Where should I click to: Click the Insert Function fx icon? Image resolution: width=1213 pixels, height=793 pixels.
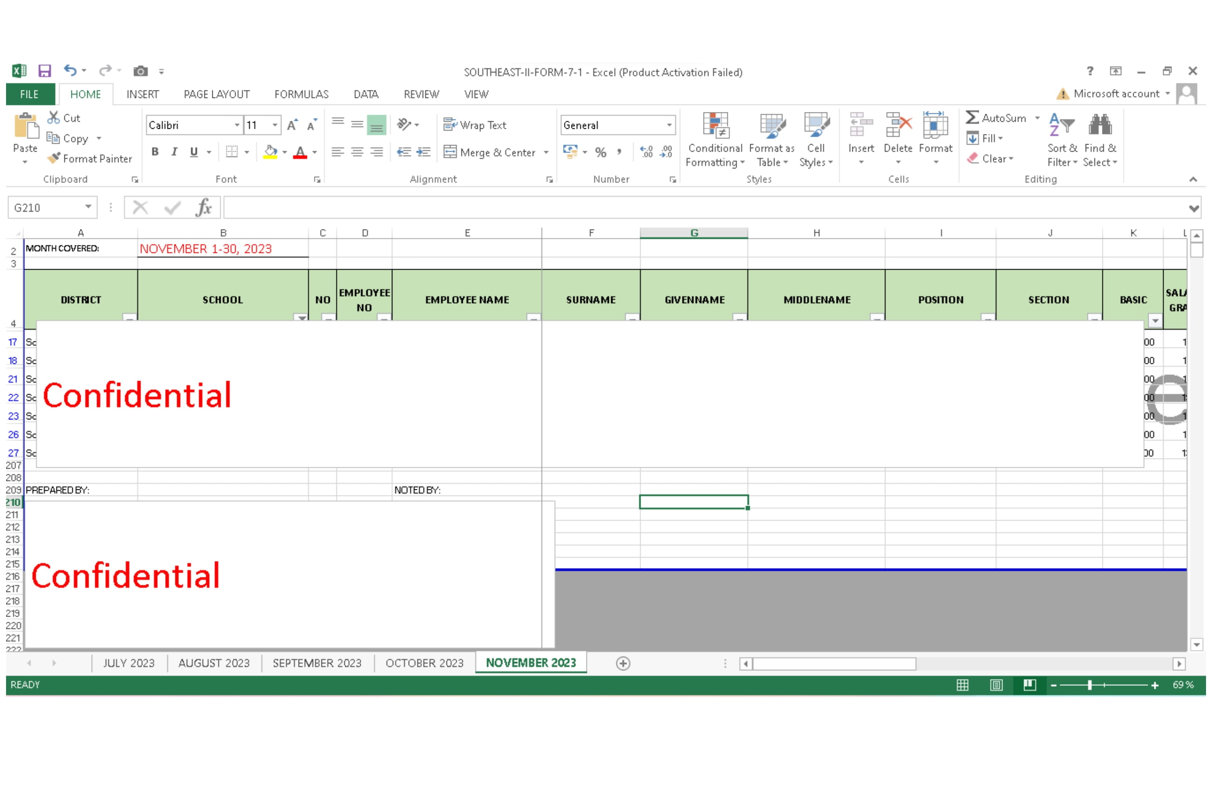[x=203, y=208]
